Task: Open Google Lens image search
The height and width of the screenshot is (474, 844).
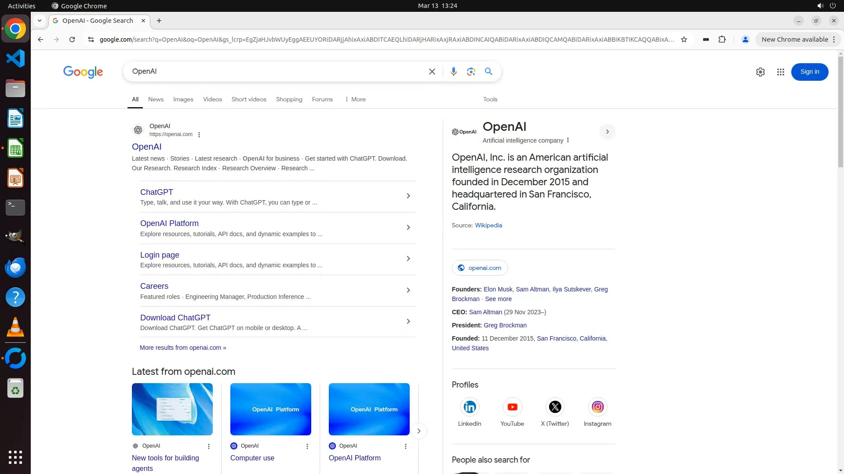Action: 471,72
